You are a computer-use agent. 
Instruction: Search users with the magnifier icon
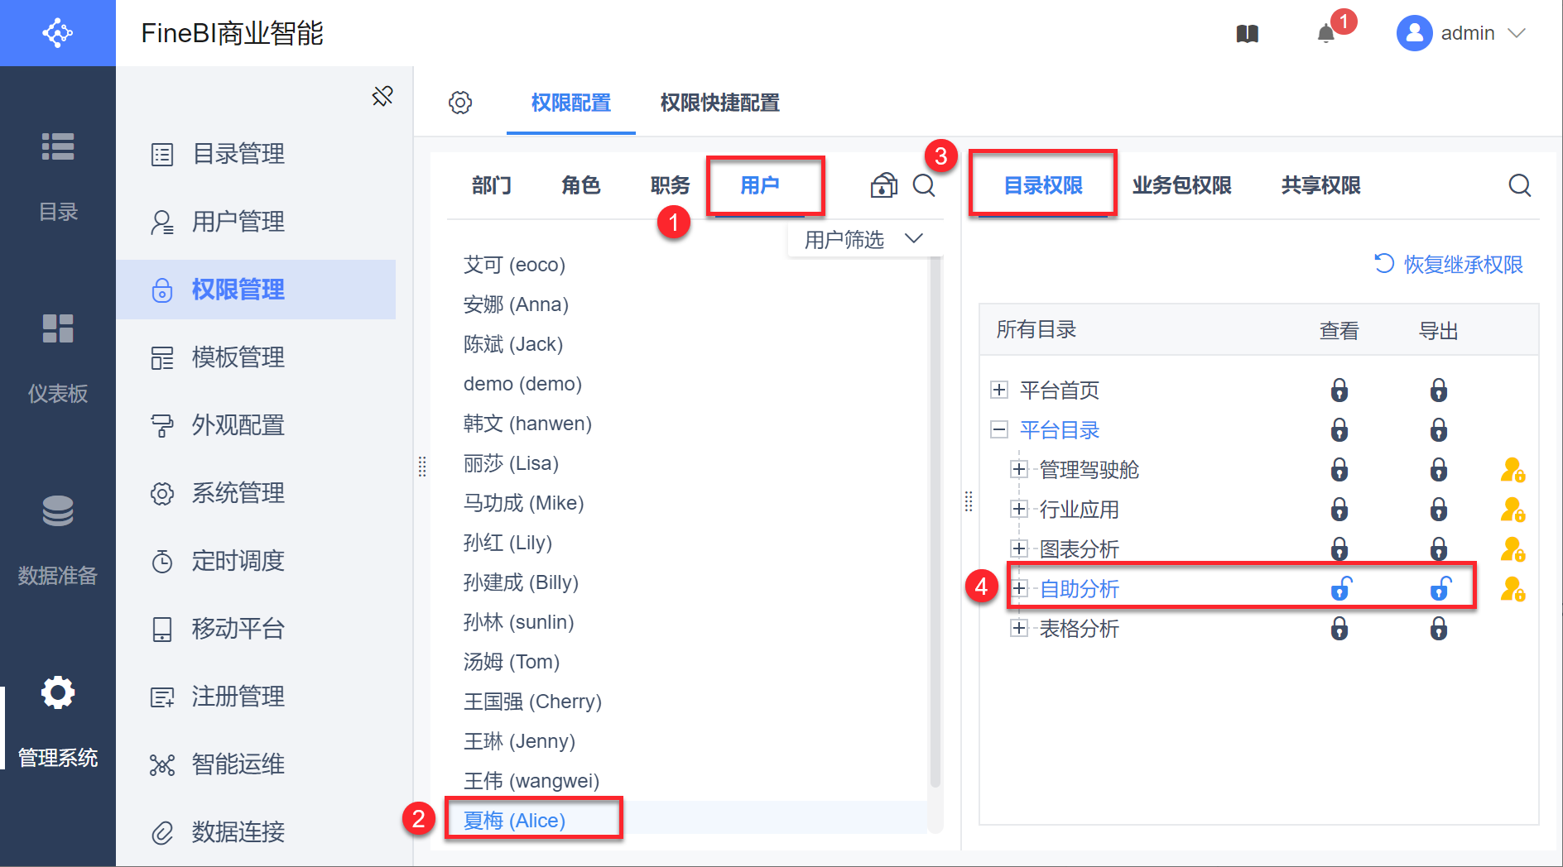click(924, 185)
